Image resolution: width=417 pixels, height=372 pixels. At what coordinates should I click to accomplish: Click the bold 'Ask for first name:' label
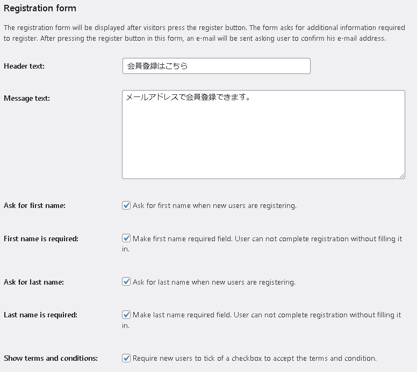[x=34, y=205]
